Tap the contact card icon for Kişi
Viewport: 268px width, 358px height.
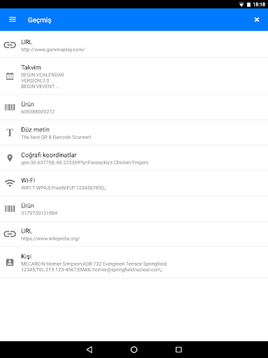(x=10, y=262)
